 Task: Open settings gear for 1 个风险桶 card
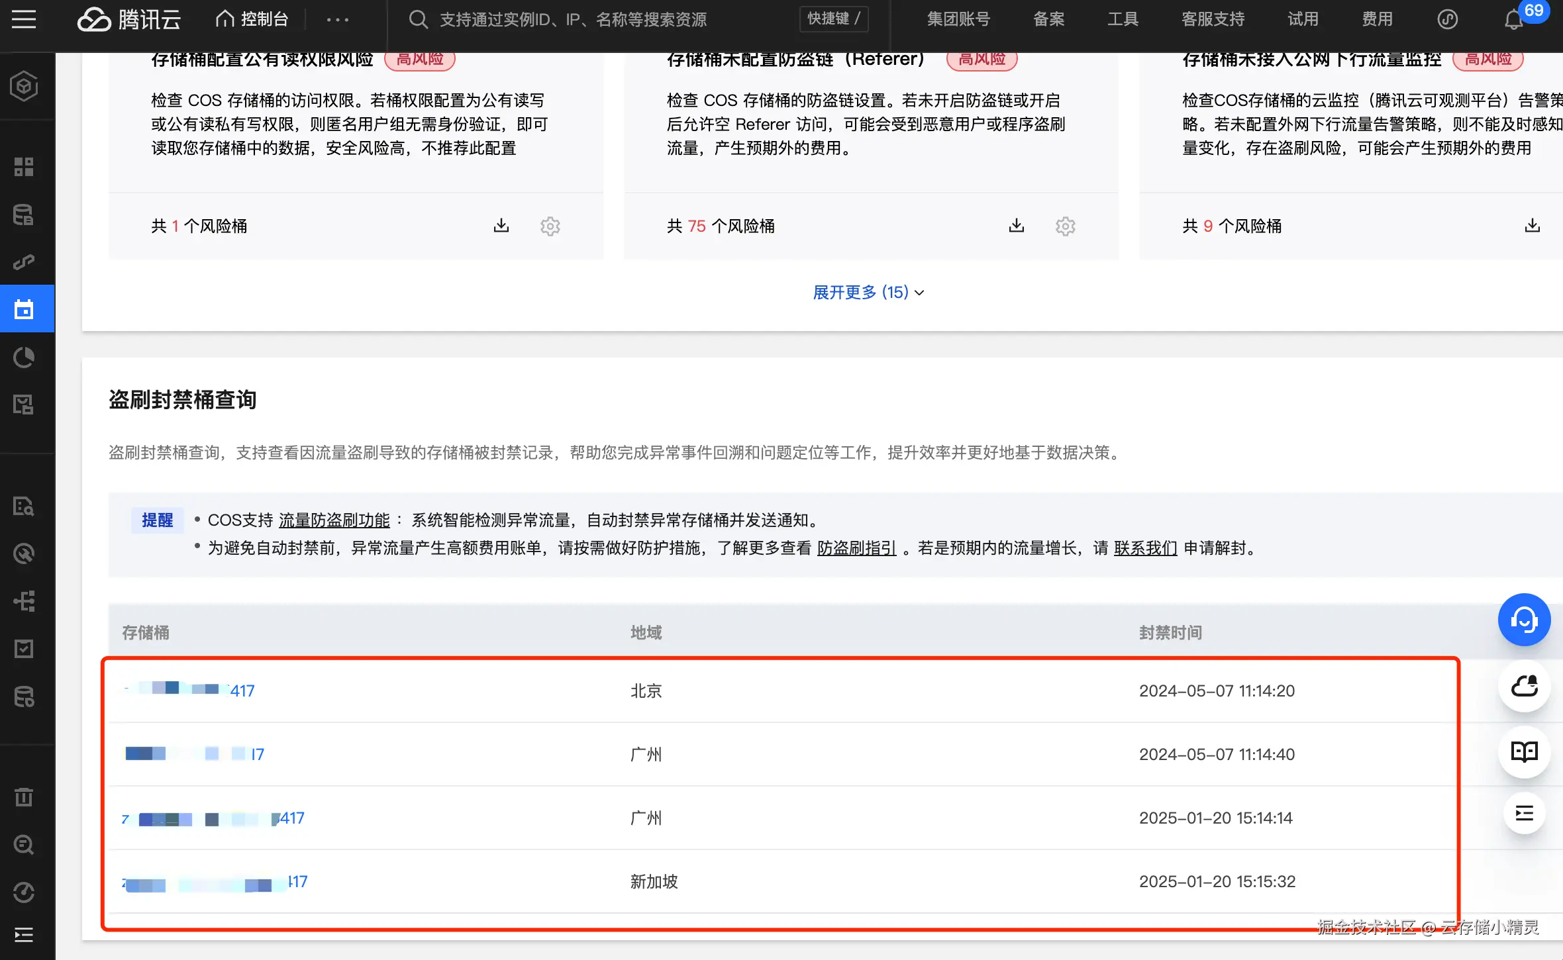550,226
